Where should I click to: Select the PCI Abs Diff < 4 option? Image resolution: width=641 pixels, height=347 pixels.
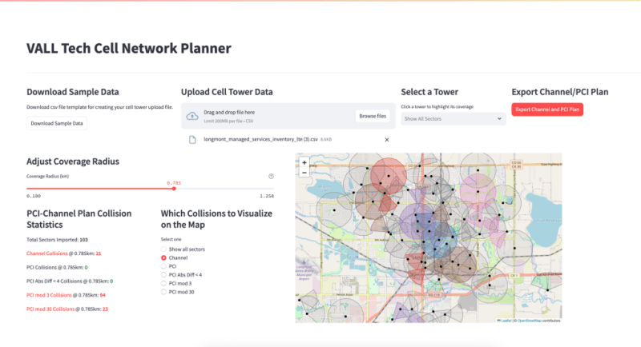[x=164, y=275]
